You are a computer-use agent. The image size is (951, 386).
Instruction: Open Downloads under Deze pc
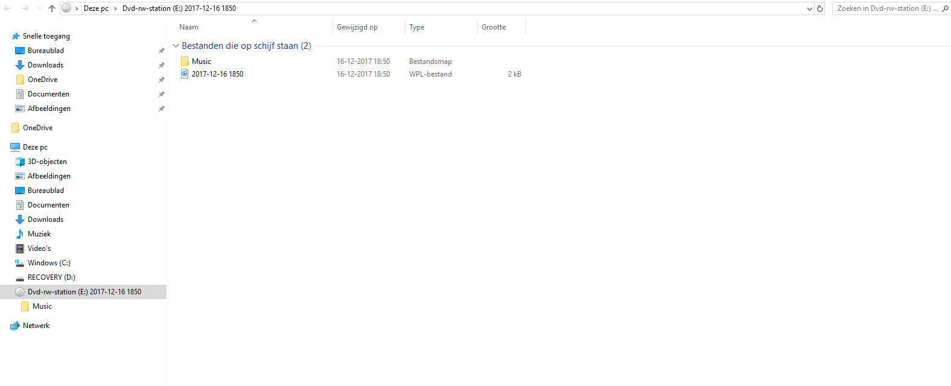(45, 220)
